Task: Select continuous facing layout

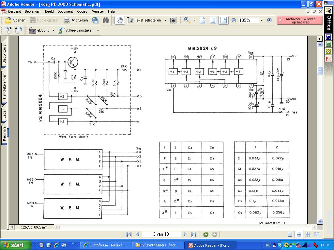Action: [308, 234]
